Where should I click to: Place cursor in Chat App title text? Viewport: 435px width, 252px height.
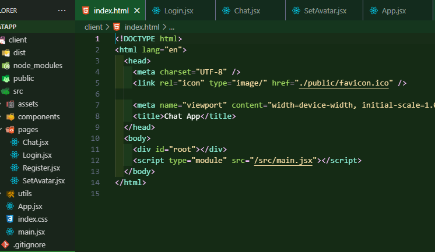tap(183, 116)
